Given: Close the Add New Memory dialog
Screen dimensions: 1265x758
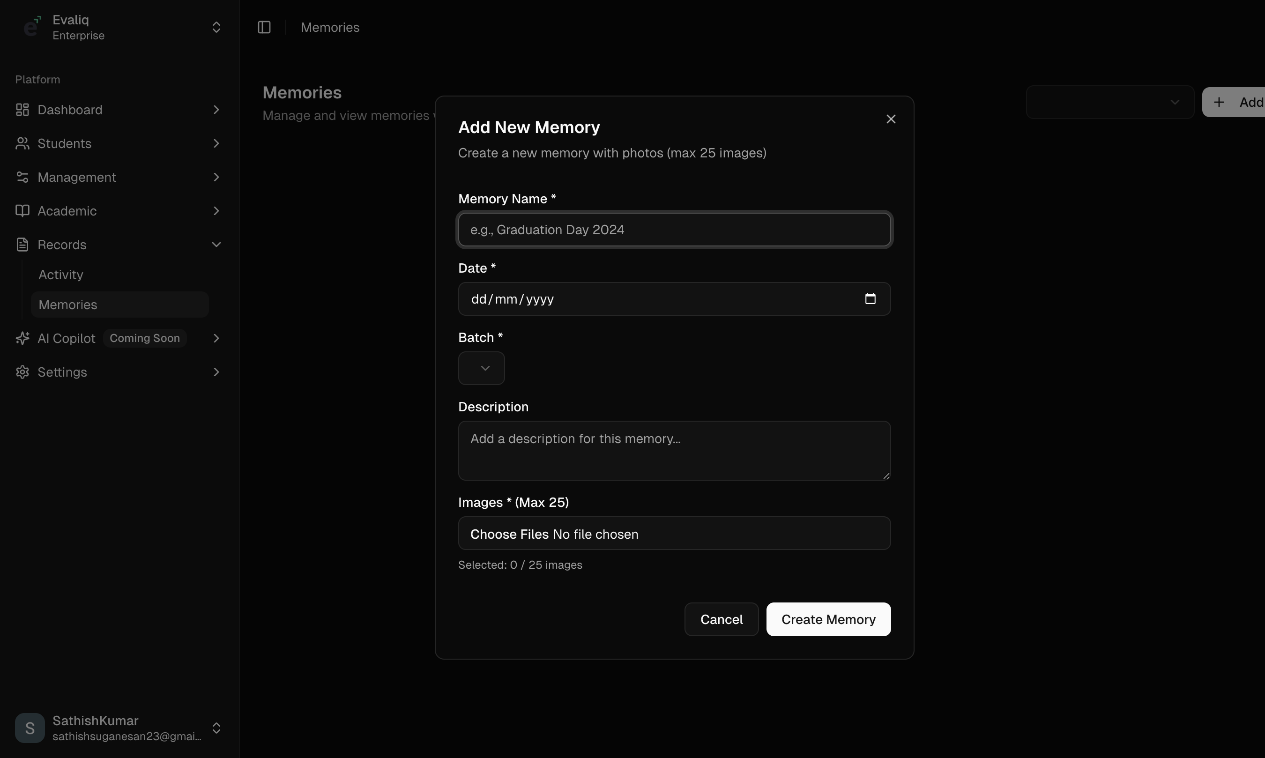Looking at the screenshot, I should click(x=891, y=119).
